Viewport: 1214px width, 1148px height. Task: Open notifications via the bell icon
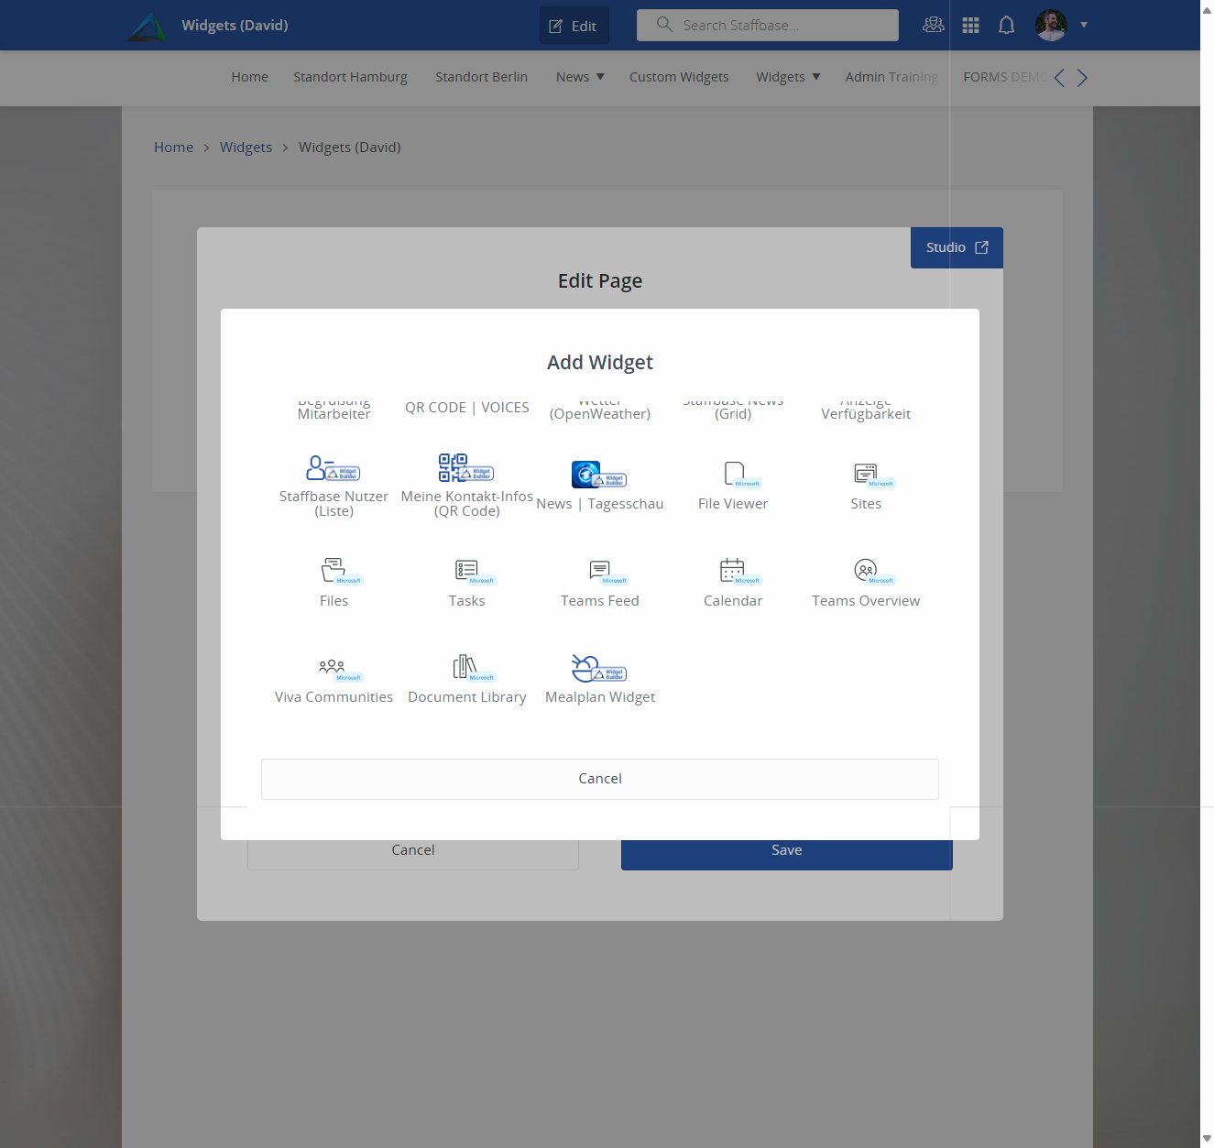1006,25
